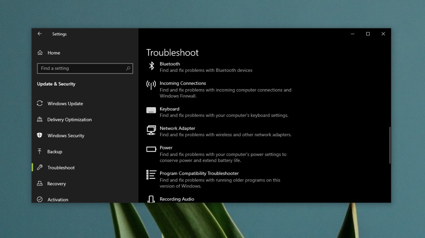Image resolution: width=425 pixels, height=238 pixels.
Task: Click the Backup upload arrow icon
Action: pyautogui.click(x=40, y=151)
